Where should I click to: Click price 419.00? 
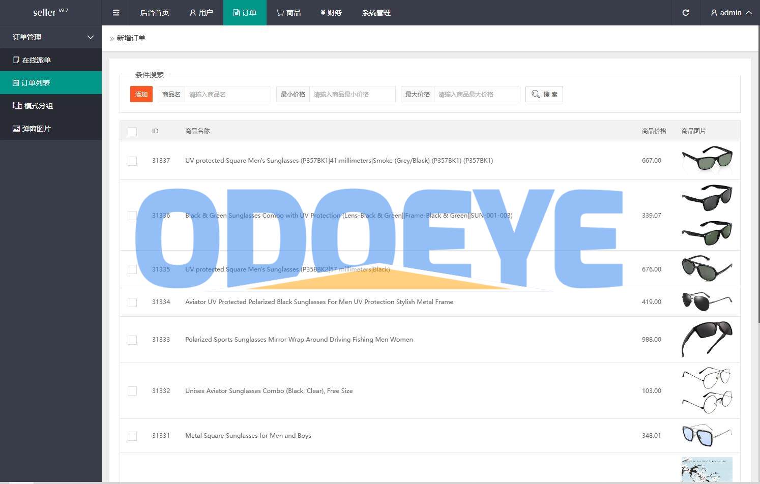pos(652,302)
